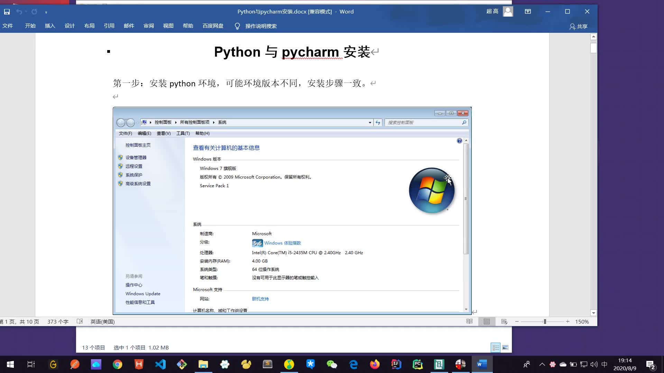Open the 布局 ribbon tab
Image resolution: width=664 pixels, height=373 pixels.
tap(90, 26)
